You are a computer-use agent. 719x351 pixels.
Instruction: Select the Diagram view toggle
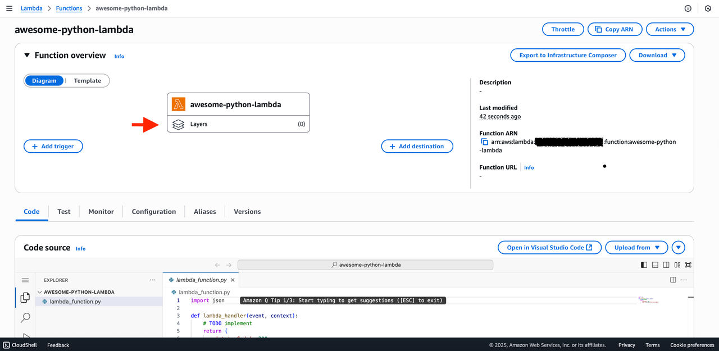[44, 81]
